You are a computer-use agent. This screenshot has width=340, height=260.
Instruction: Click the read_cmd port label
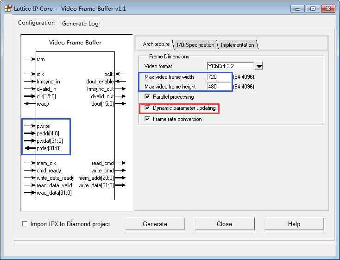103,163
